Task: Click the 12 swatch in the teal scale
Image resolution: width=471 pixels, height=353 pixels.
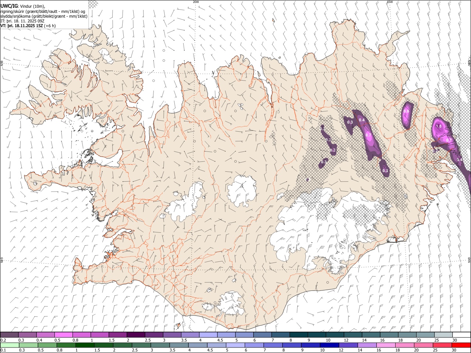Action: click(353, 335)
